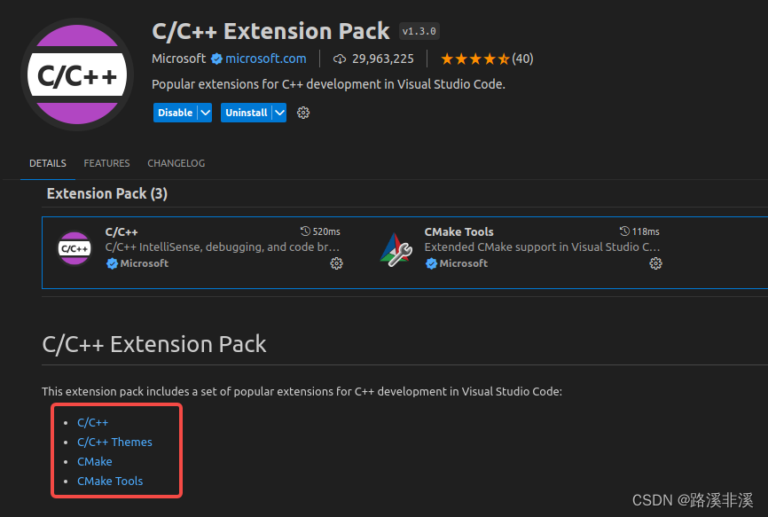Click the 520ms activation time clock icon
The width and height of the screenshot is (768, 517).
(x=305, y=231)
